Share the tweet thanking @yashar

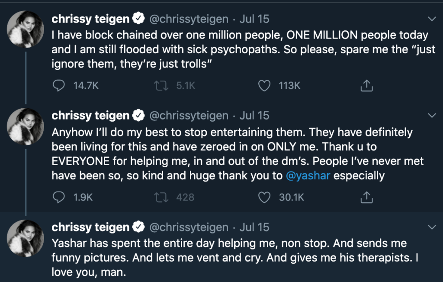(x=366, y=198)
